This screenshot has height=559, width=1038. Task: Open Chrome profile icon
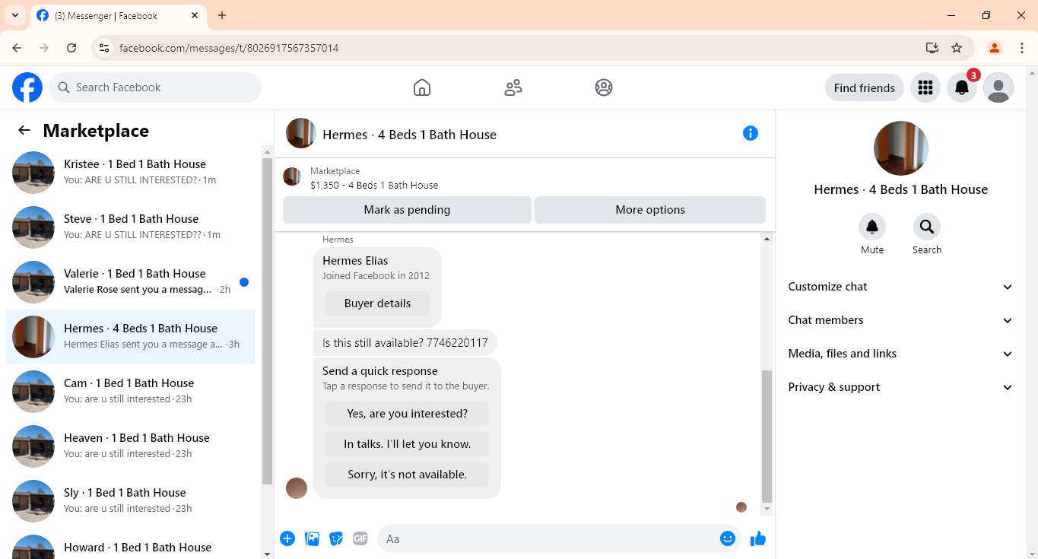[x=994, y=48]
